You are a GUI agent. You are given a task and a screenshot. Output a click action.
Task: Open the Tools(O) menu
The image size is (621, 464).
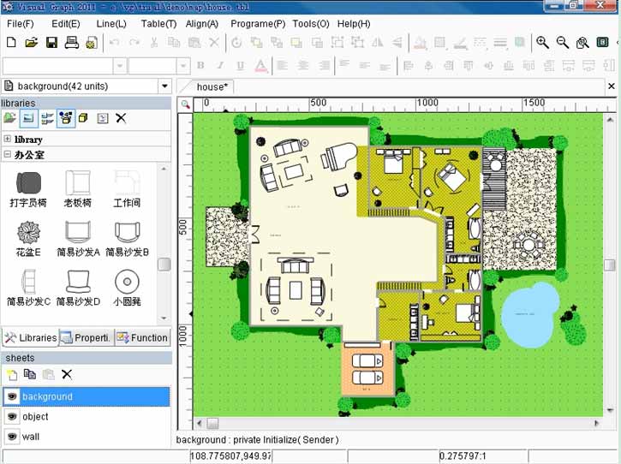coord(311,24)
